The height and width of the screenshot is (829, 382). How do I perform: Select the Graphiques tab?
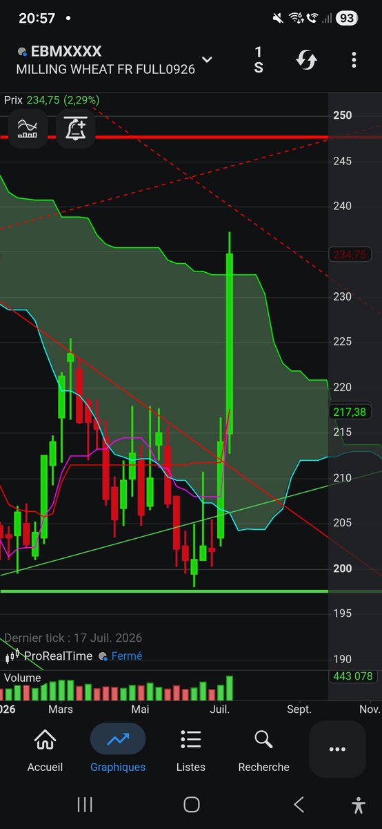click(118, 750)
